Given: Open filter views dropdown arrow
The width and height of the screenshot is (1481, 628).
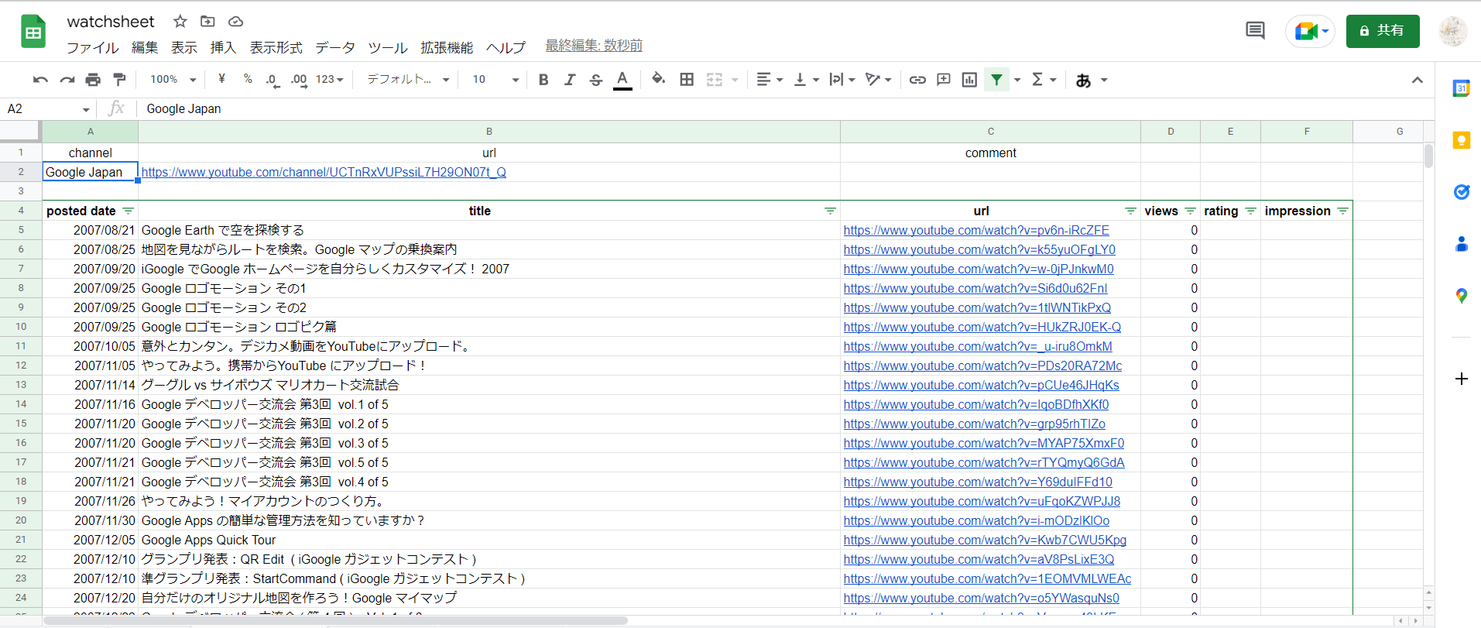Looking at the screenshot, I should [1017, 80].
